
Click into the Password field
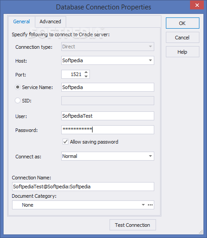(x=108, y=130)
